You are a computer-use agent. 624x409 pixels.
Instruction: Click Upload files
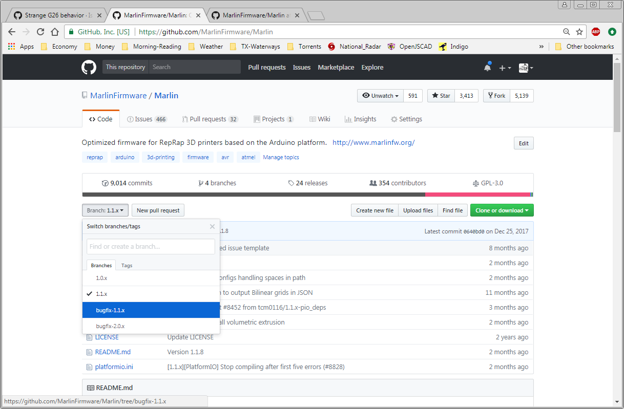[418, 210]
